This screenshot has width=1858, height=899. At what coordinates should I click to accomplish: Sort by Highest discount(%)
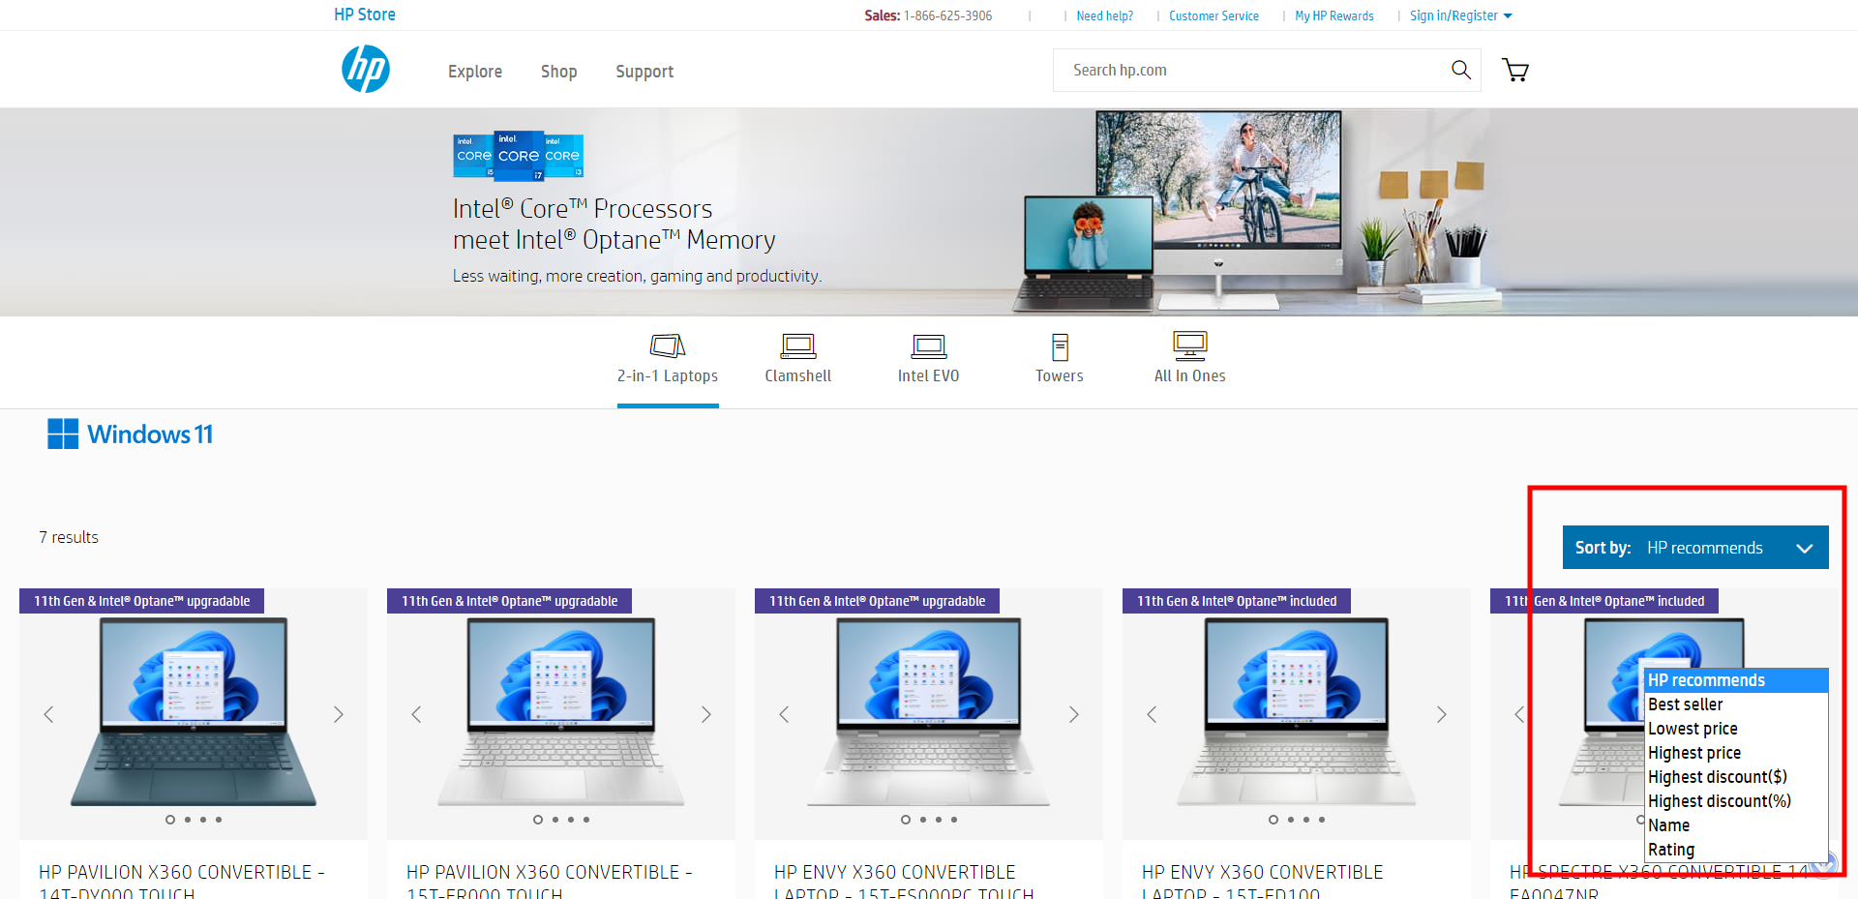pyautogui.click(x=1737, y=801)
